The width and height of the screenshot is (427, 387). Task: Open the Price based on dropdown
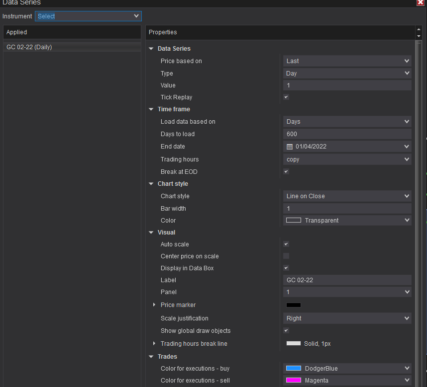[x=347, y=61]
